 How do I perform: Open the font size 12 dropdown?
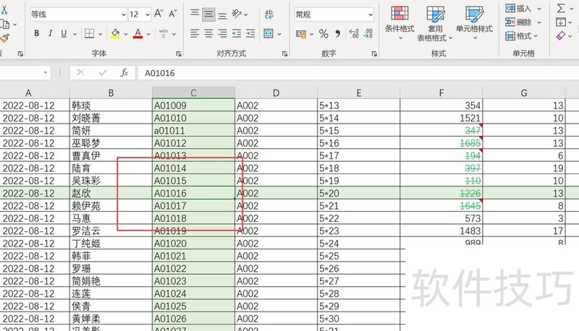[148, 14]
